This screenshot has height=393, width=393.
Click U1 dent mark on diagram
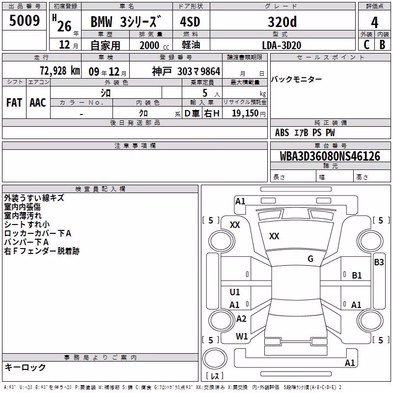click(x=235, y=292)
